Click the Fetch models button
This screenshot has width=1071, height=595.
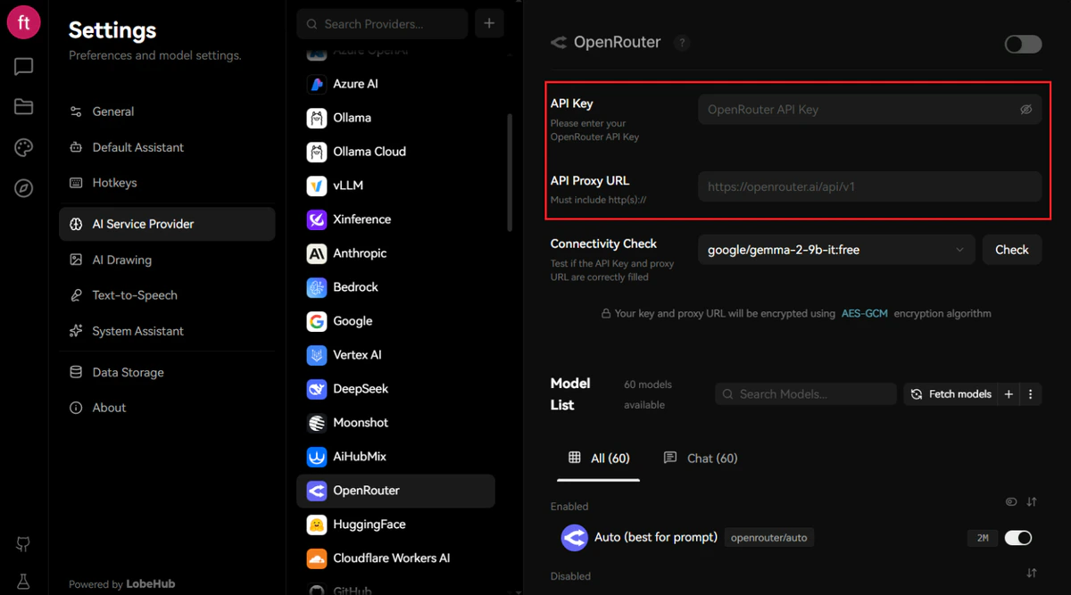[x=951, y=394]
